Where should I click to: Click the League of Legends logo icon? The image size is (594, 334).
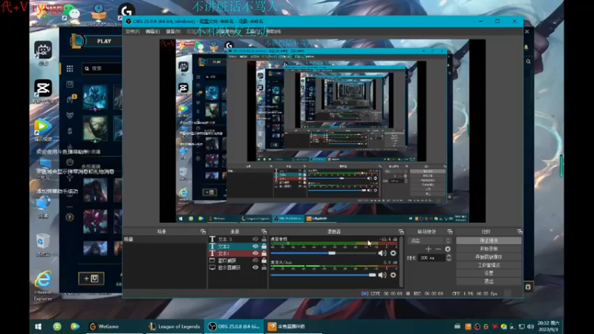pos(77,42)
